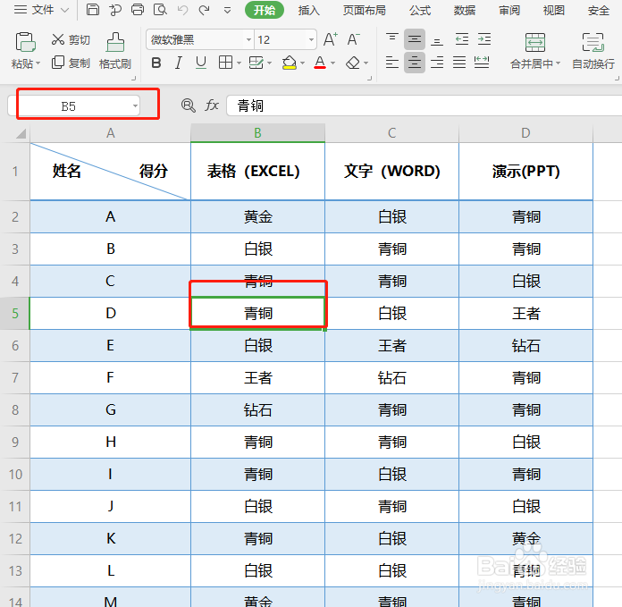This screenshot has height=607, width=622.
Task: Expand Merge and Center dropdown arrow
Action: [x=559, y=63]
